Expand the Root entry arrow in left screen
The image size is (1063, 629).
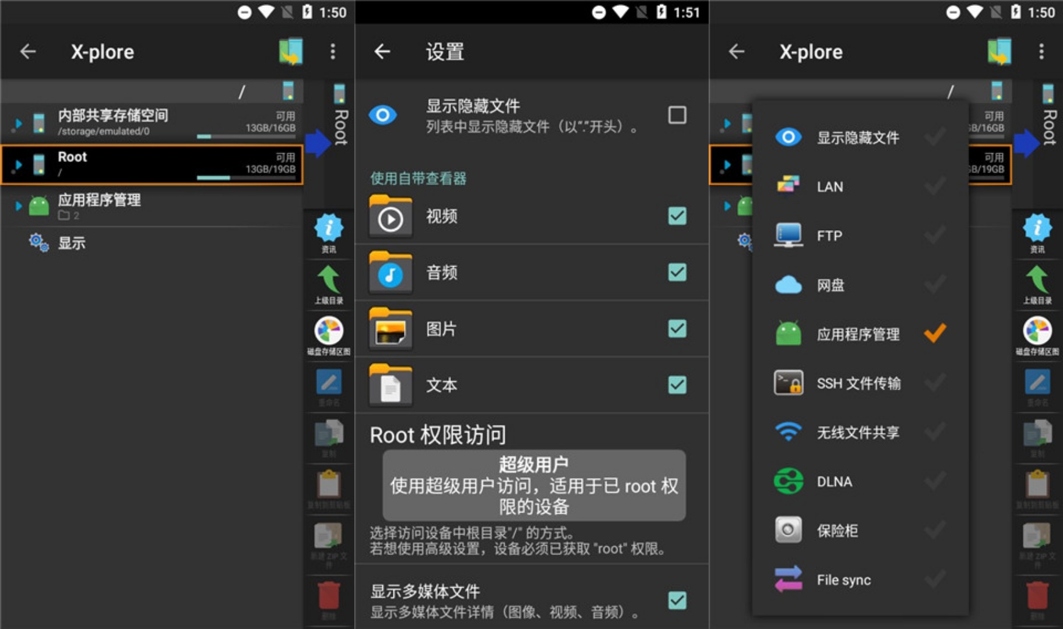tap(18, 165)
